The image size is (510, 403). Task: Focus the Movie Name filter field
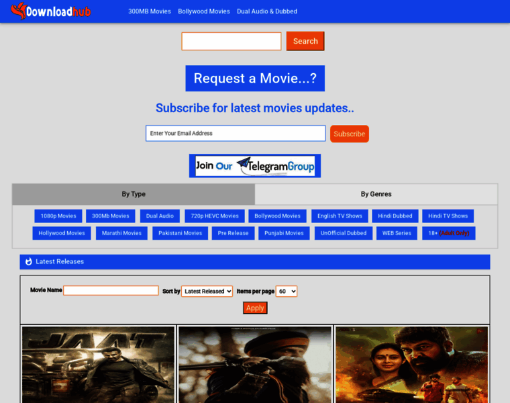click(x=111, y=290)
